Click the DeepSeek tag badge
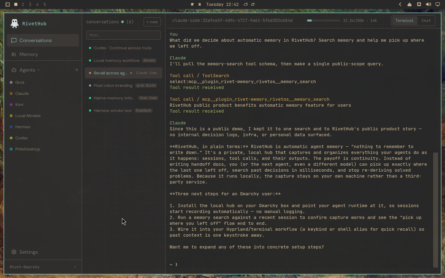This screenshot has width=445, height=278. coord(144,111)
